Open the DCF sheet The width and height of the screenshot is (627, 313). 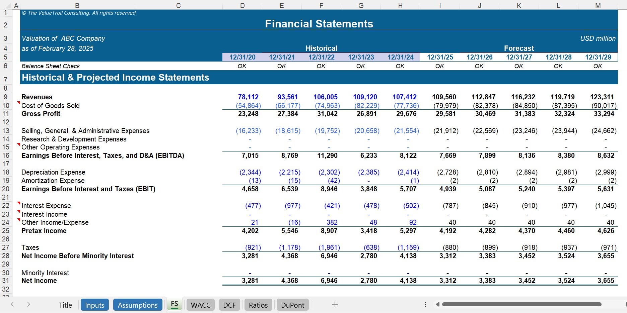coord(229,305)
